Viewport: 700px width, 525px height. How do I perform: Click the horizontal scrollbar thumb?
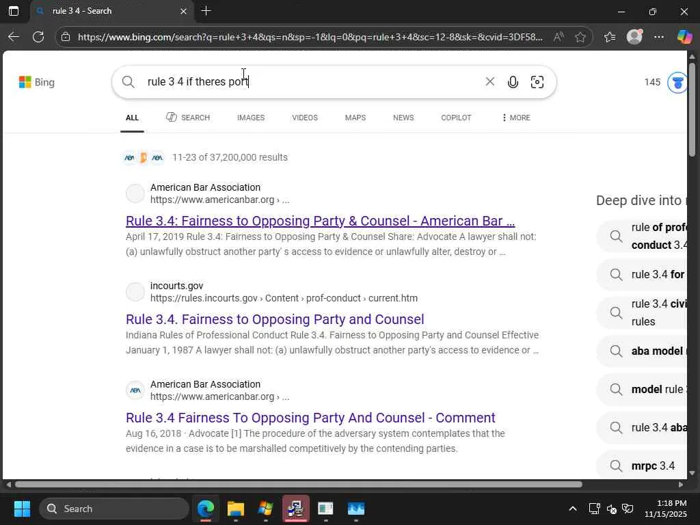pos(299,485)
